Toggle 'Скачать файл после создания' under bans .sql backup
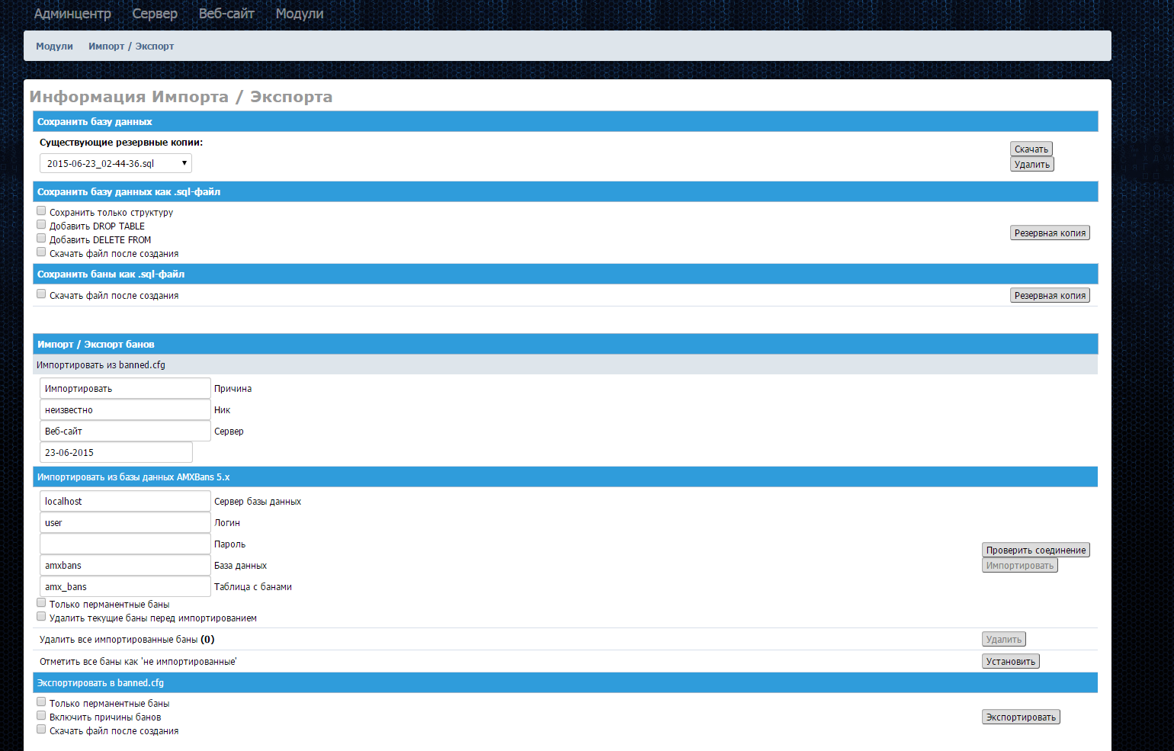Viewport: 1174px width, 751px height. (41, 294)
